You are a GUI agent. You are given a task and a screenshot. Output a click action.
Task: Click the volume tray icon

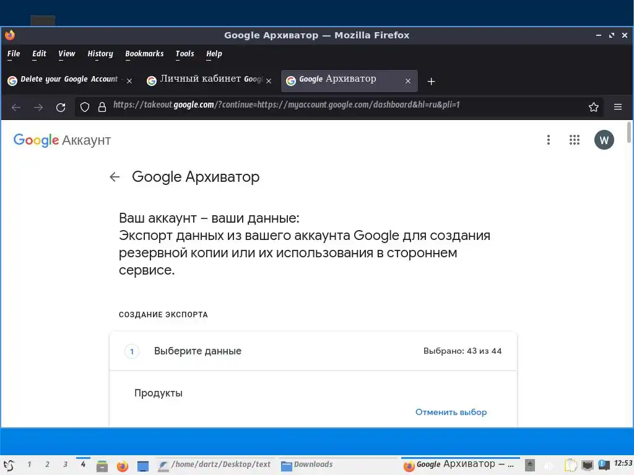coord(549,466)
